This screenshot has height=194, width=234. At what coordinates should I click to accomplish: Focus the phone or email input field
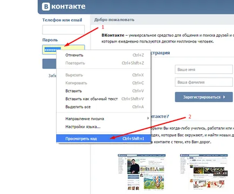(x=63, y=30)
